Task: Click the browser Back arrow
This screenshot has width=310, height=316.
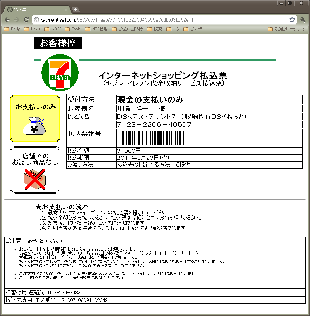Action: 7,20
